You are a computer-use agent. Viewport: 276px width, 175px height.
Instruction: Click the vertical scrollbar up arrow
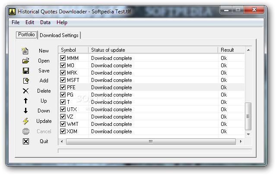pos(248,50)
